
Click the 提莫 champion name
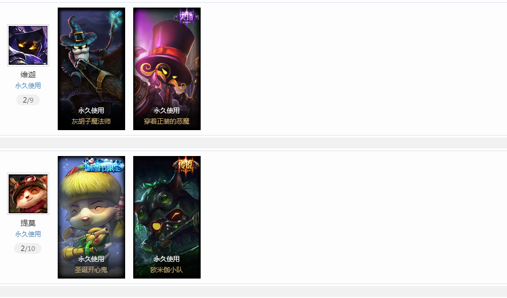(28, 223)
